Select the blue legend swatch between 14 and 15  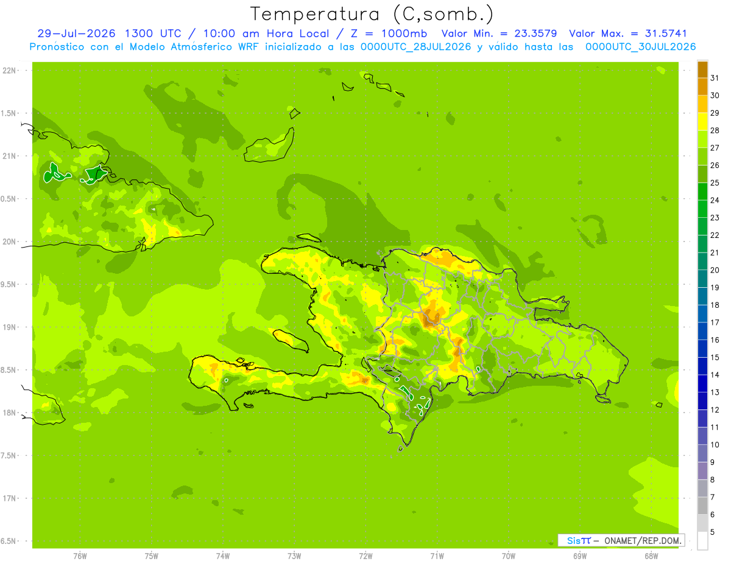coord(702,366)
